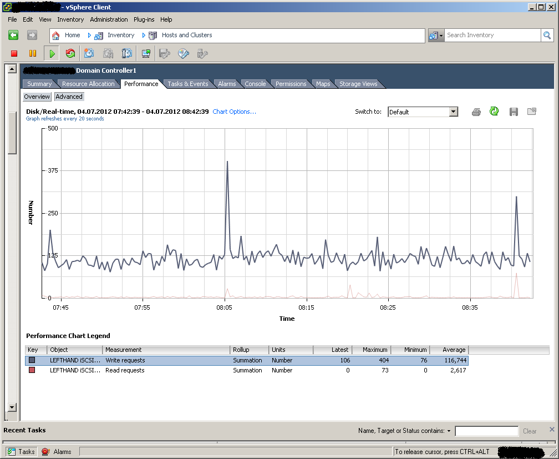Click the Read requests red key swatch
Screen dimensions: 559x459
(x=32, y=370)
